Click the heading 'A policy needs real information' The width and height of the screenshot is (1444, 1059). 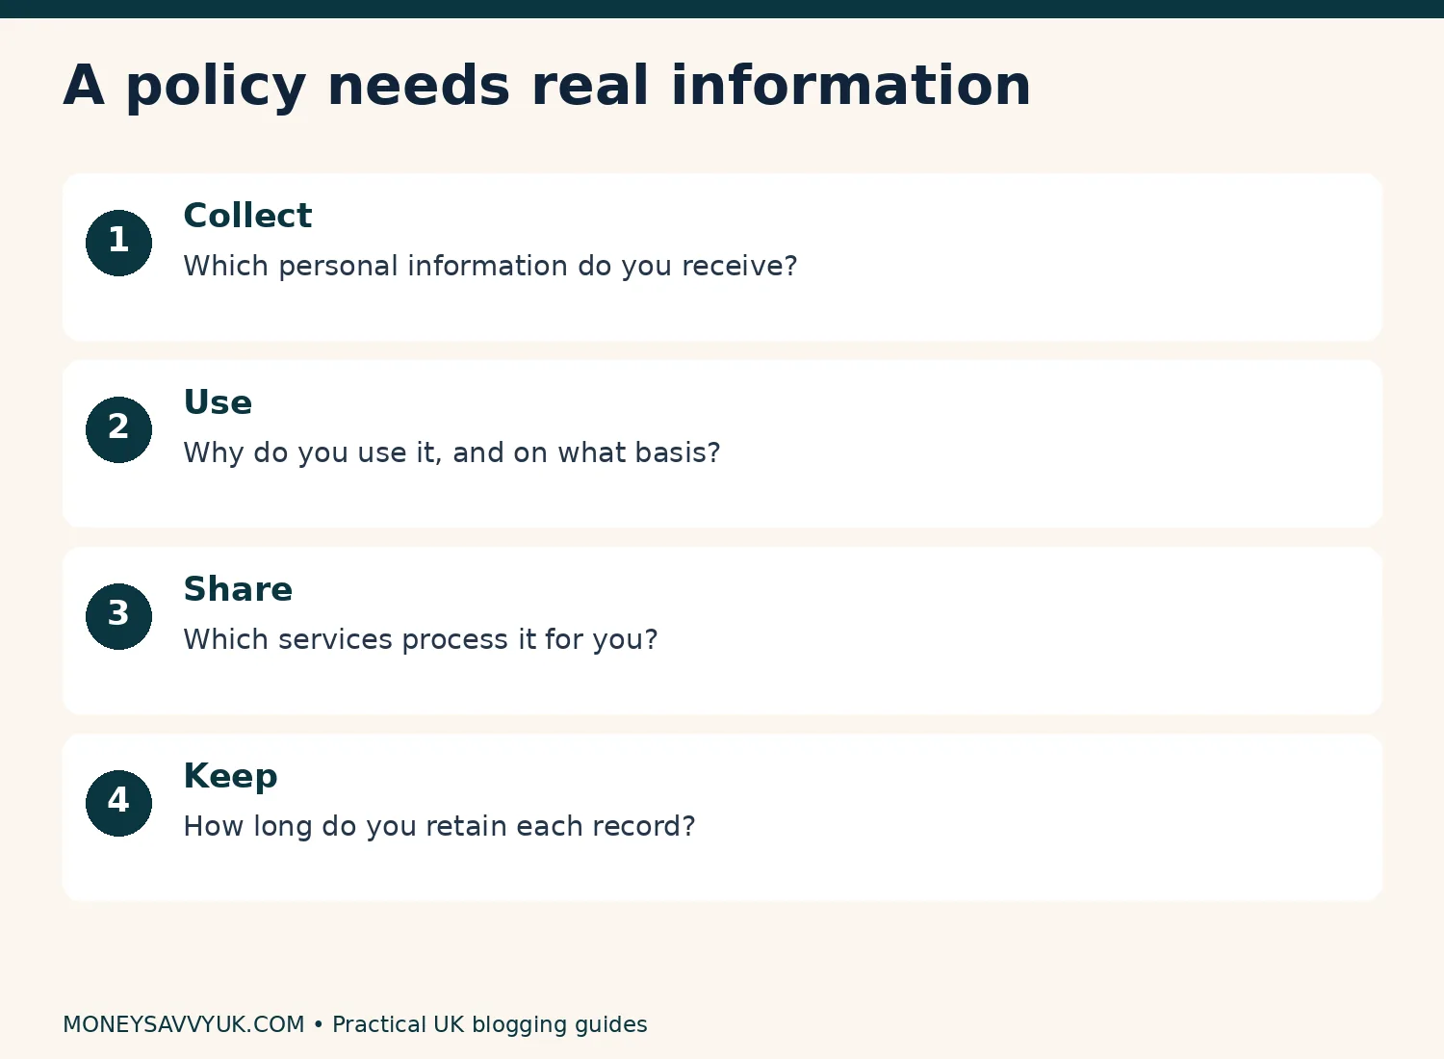tap(547, 87)
